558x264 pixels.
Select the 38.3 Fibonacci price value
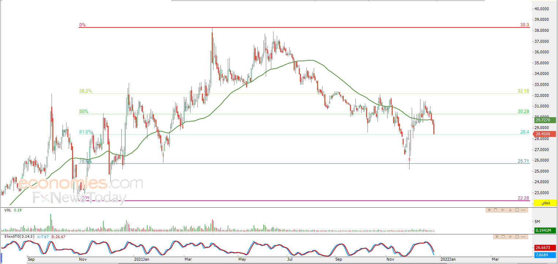tap(525, 25)
